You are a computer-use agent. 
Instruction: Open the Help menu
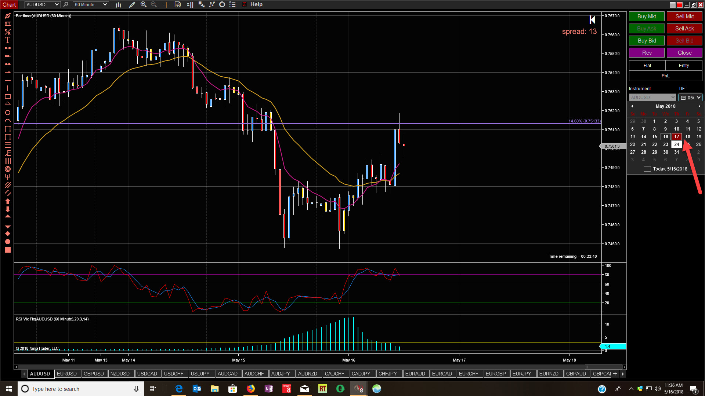coord(256,4)
